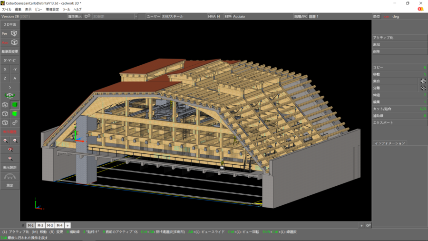Click the zoom in magnifier icon
This screenshot has height=241, width=428.
[5, 141]
